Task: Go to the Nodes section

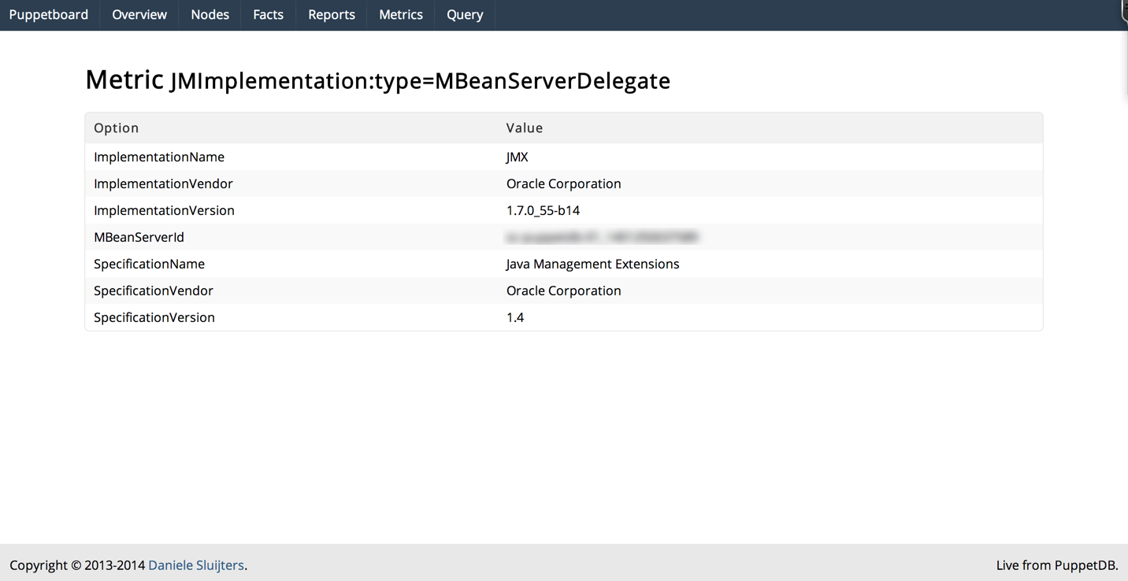Action: (210, 15)
